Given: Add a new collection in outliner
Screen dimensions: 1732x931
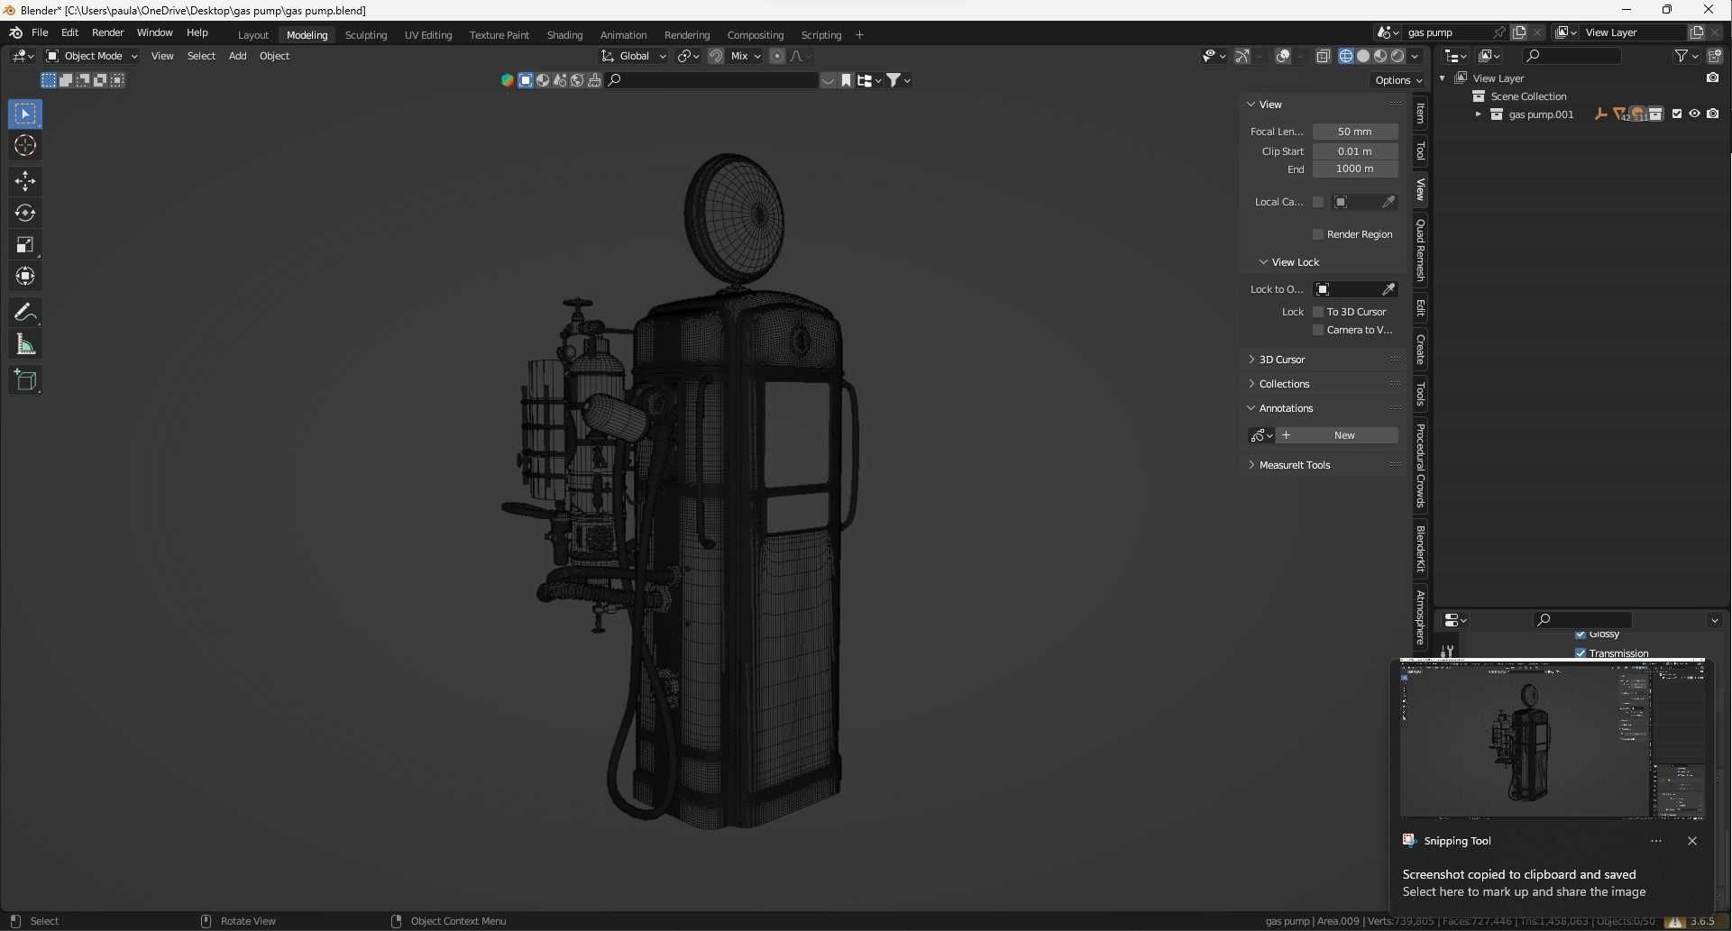Looking at the screenshot, I should point(1715,56).
